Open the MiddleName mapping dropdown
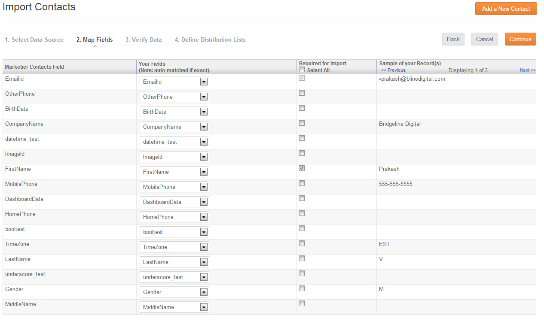Viewport: 544px width, 322px height. (174, 307)
